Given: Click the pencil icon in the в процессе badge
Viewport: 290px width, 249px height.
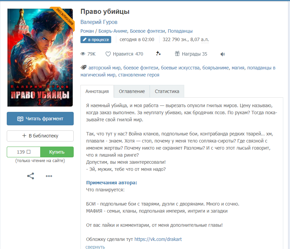Looking at the screenshot, I should click(x=84, y=39).
